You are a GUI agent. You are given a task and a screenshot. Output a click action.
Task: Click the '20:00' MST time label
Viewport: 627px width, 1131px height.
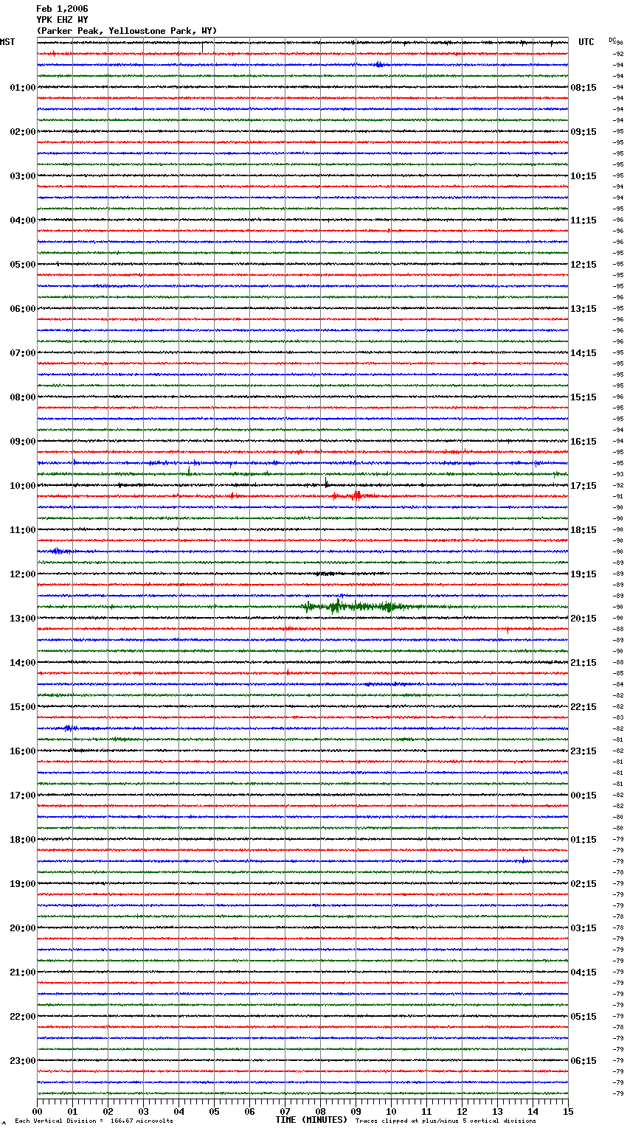tap(23, 928)
